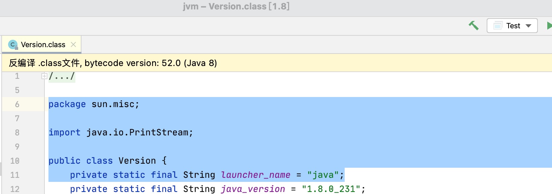Click the decompiled .class bytecode version banner

coord(113,63)
